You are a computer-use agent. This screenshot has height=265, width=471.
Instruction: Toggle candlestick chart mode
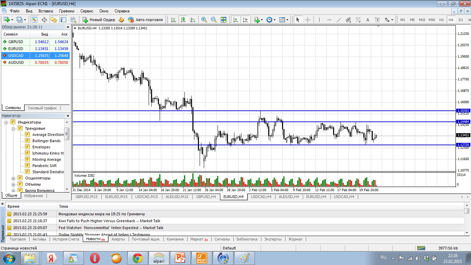183,20
